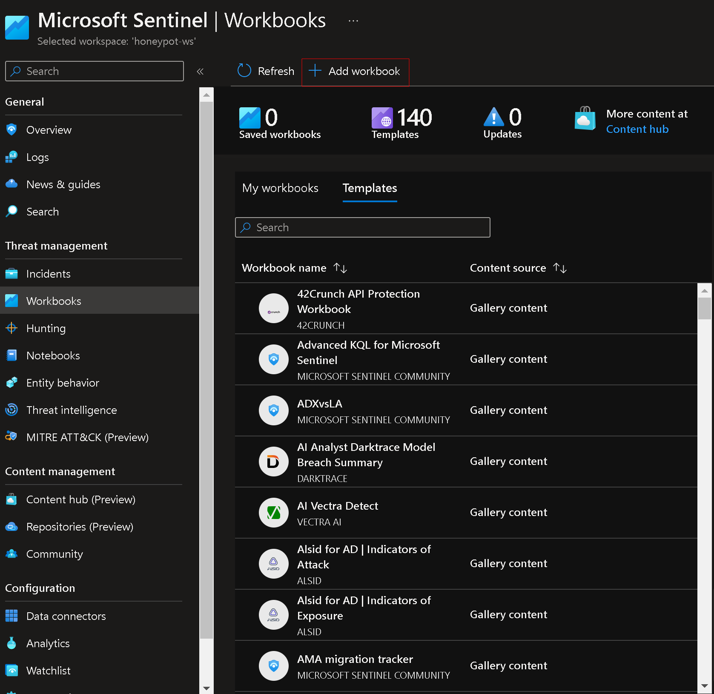Click the sidebar scroll up arrow
714x694 pixels.
206,95
